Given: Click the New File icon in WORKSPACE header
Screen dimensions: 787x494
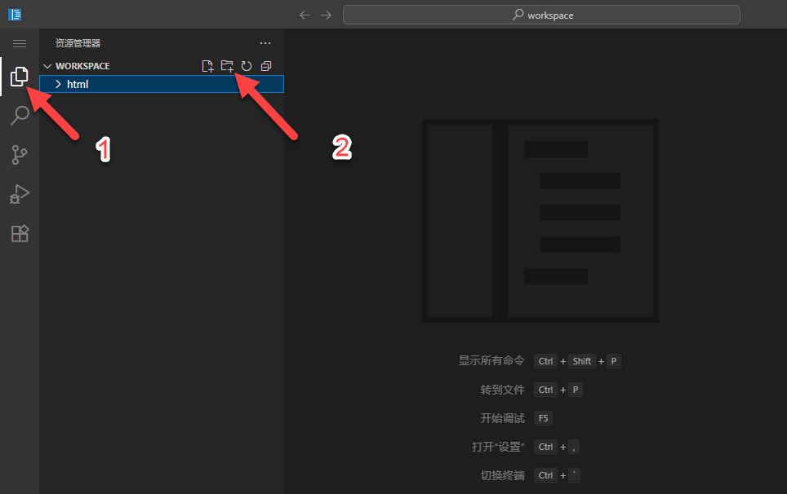Looking at the screenshot, I should click(207, 66).
